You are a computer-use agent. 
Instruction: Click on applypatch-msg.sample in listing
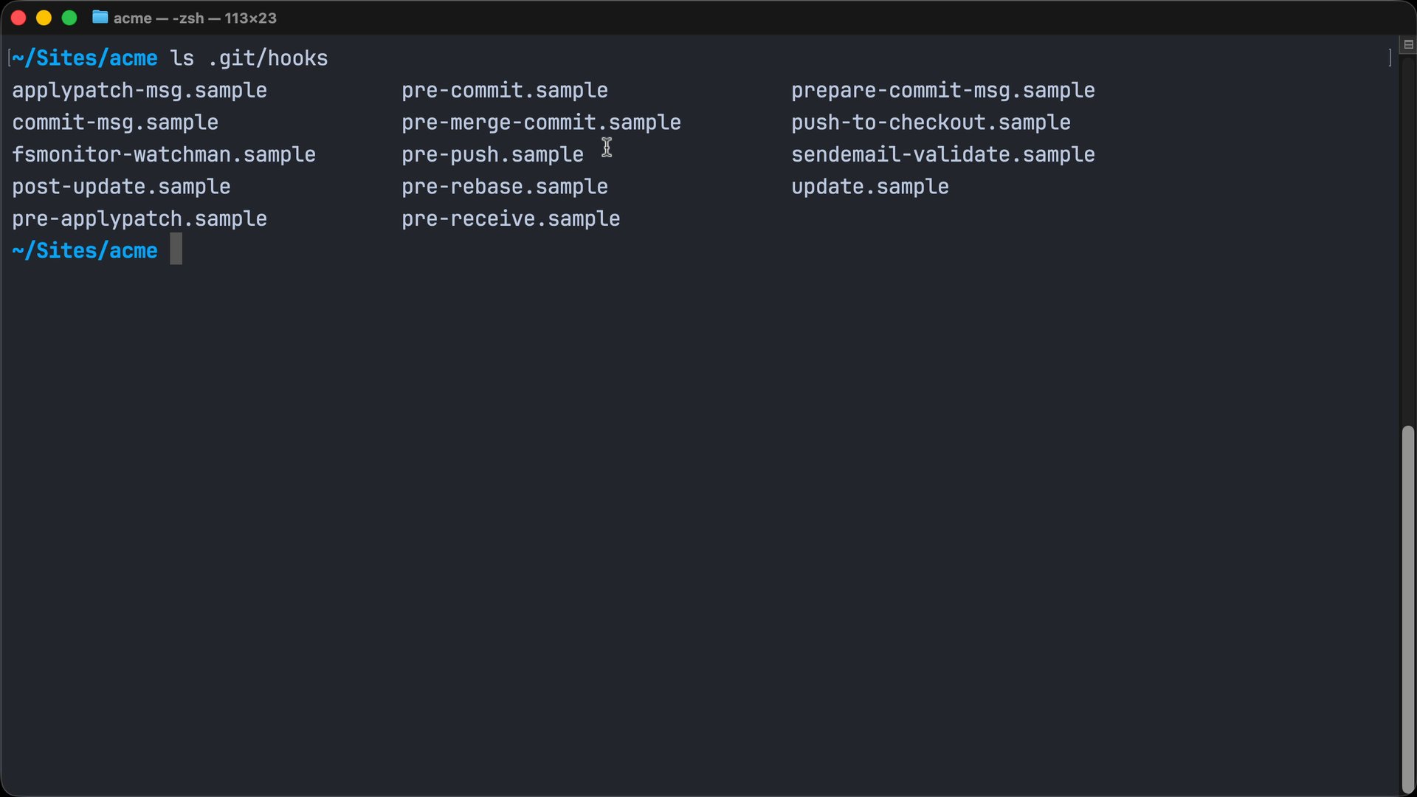click(139, 91)
